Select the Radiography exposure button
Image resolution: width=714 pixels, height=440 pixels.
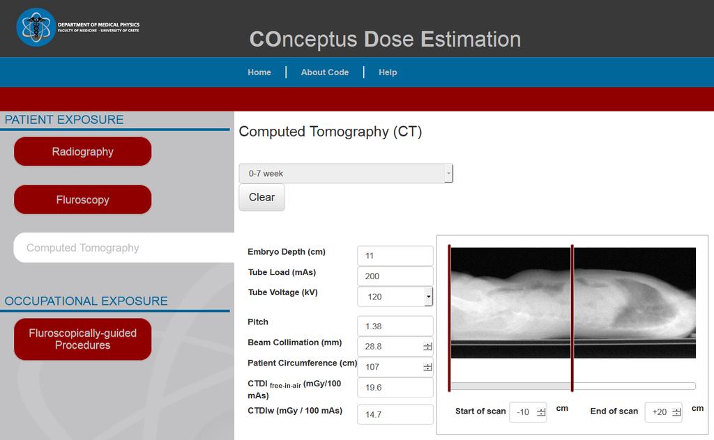click(x=82, y=152)
